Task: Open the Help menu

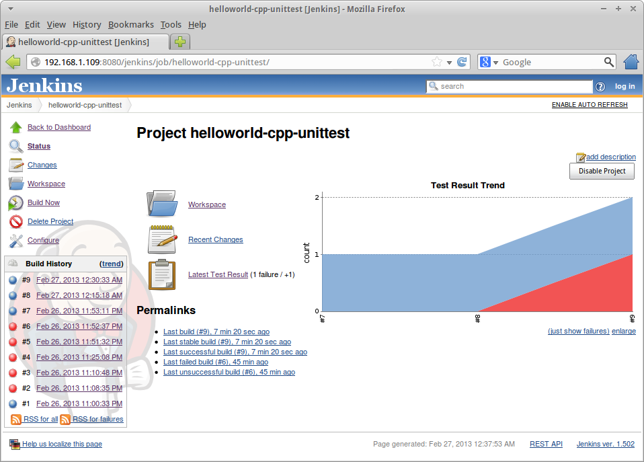Action: pyautogui.click(x=197, y=25)
